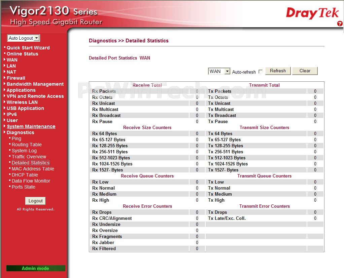Click the Rx 1024-1526 Bytes label

click(x=112, y=164)
